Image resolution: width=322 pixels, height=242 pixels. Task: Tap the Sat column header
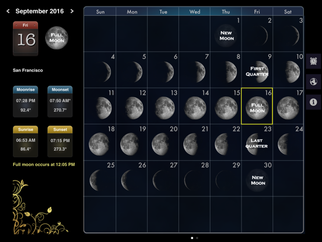[x=288, y=12]
